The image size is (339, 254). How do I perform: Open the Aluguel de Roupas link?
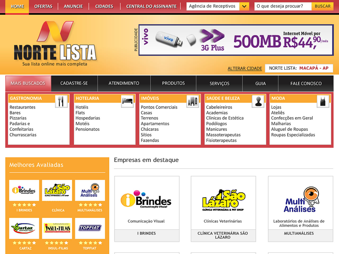289,129
